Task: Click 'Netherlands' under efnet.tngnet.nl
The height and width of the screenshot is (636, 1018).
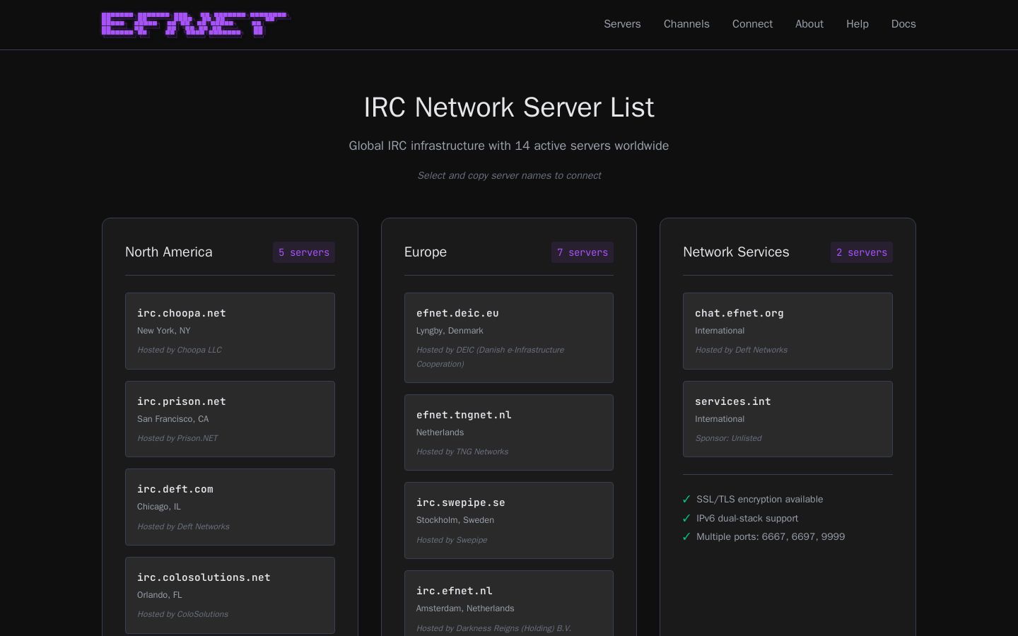Action: (x=440, y=432)
